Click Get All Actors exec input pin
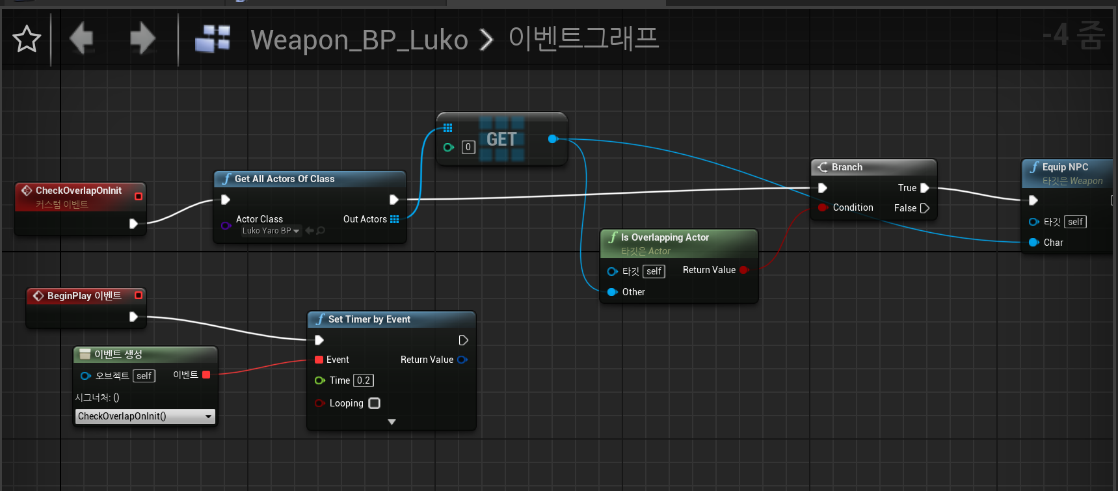The height and width of the screenshot is (491, 1118). (x=226, y=200)
